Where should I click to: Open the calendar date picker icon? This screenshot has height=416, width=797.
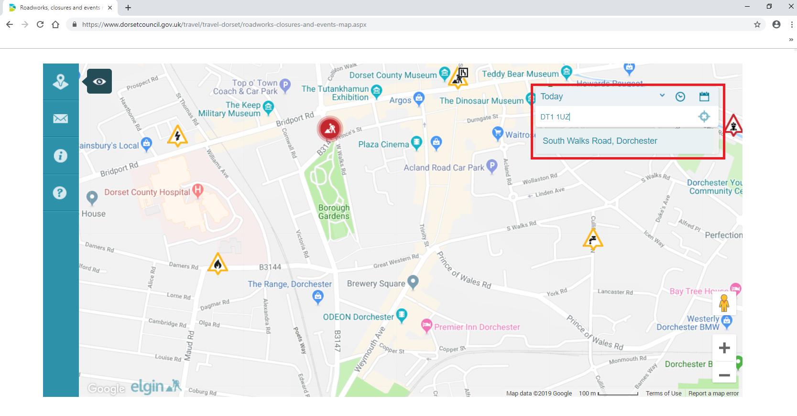coord(704,96)
